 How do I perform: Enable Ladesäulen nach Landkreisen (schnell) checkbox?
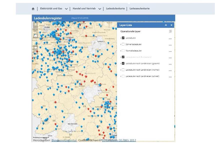pyautogui.click(x=123, y=76)
